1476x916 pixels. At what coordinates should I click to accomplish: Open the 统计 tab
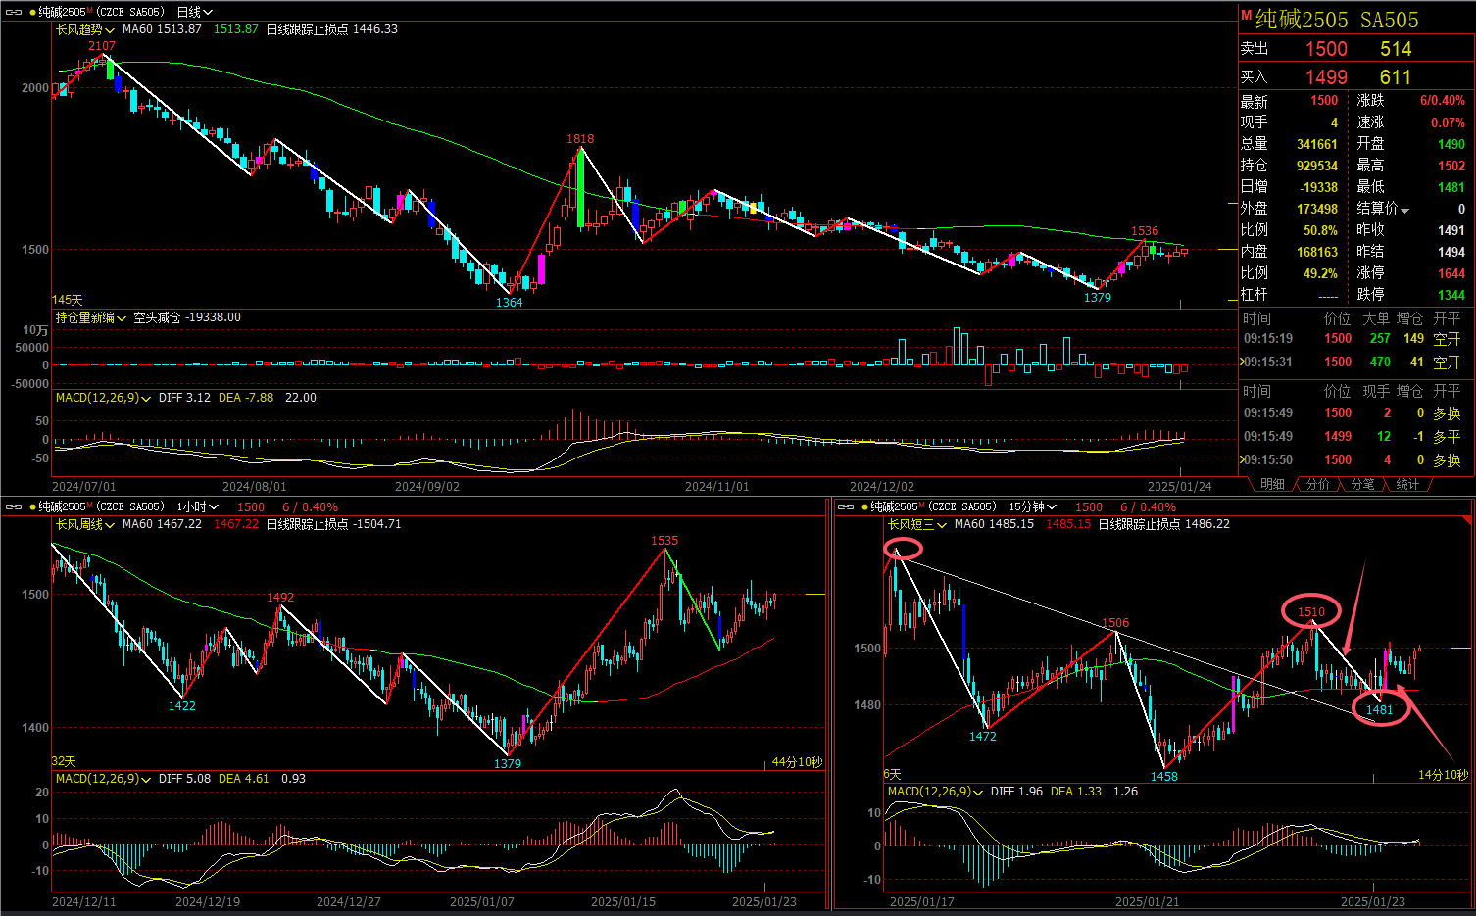(1407, 484)
